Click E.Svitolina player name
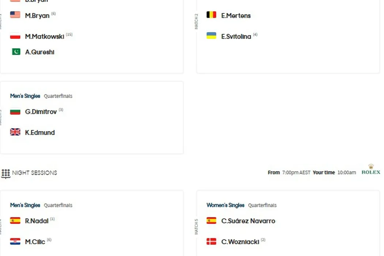384x256 pixels. point(236,37)
